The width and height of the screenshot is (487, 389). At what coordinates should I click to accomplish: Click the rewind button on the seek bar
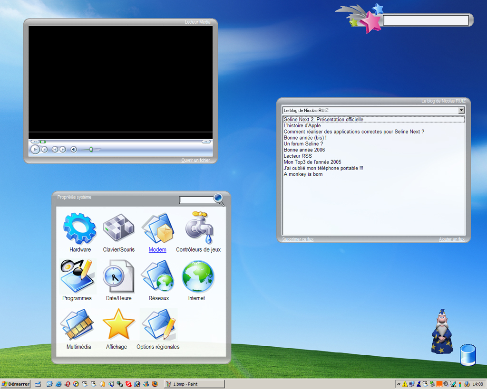click(35, 142)
